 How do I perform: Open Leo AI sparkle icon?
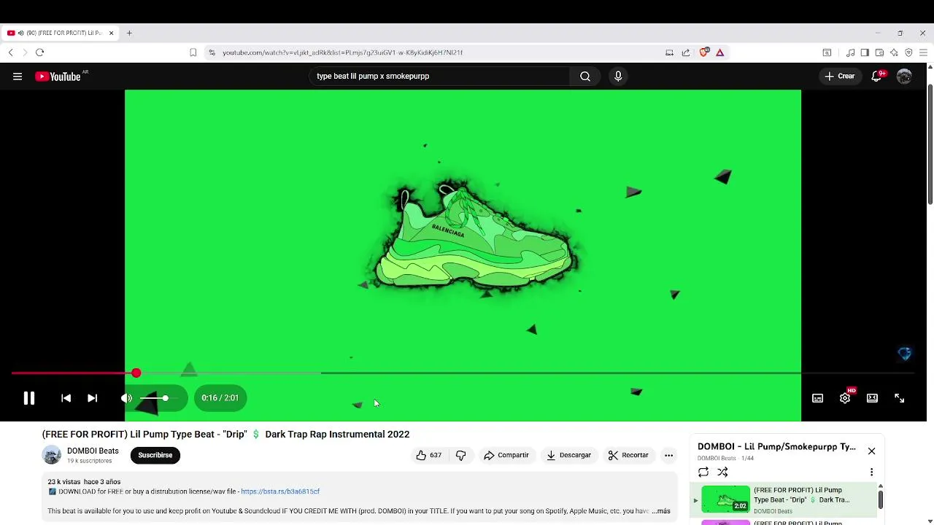click(x=894, y=52)
